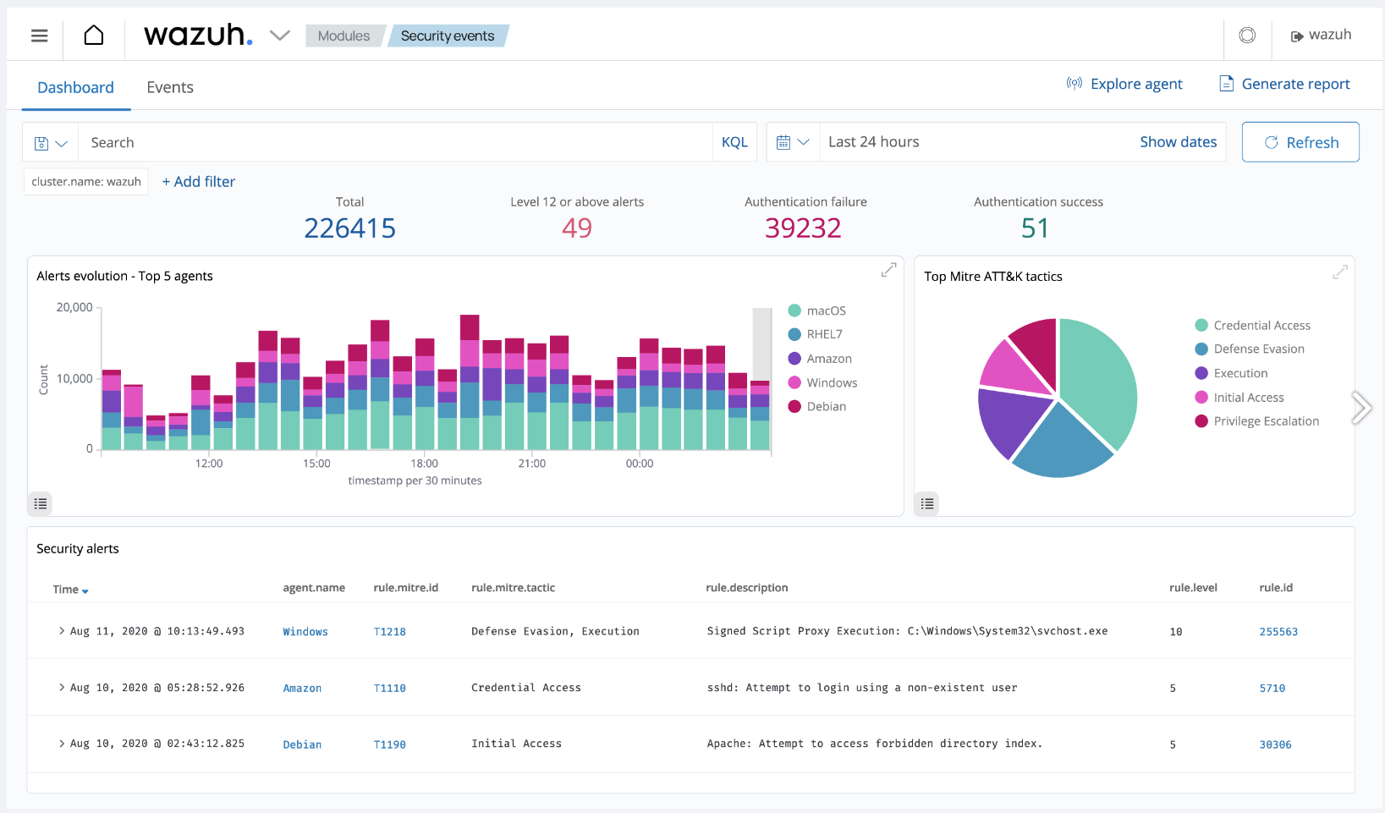Expand the Alerts evolution chart to fullscreen
Screen dimensions: 1385x813
[888, 269]
